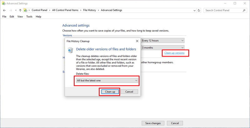Click the Clean up button
The height and width of the screenshot is (128, 250).
click(110, 92)
